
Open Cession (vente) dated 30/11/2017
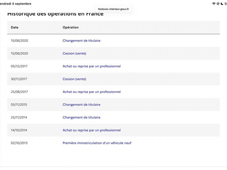(x=74, y=79)
